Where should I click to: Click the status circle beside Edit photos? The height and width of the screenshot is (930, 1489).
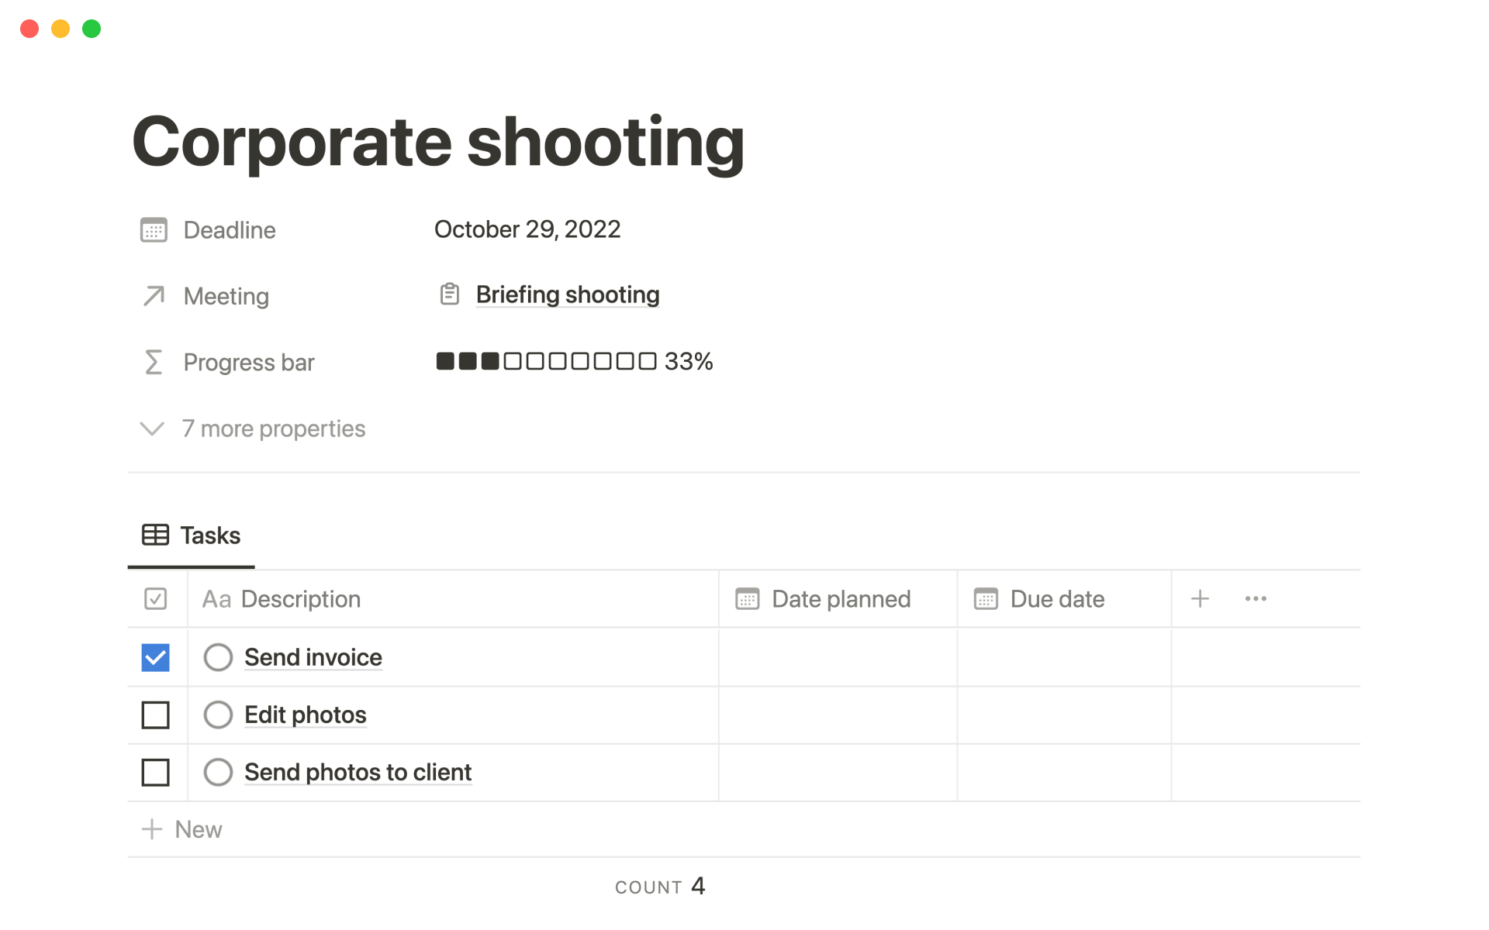click(218, 715)
